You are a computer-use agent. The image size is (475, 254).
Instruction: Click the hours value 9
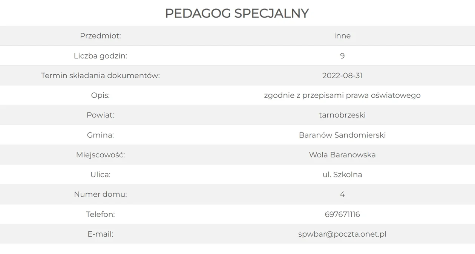tap(342, 56)
